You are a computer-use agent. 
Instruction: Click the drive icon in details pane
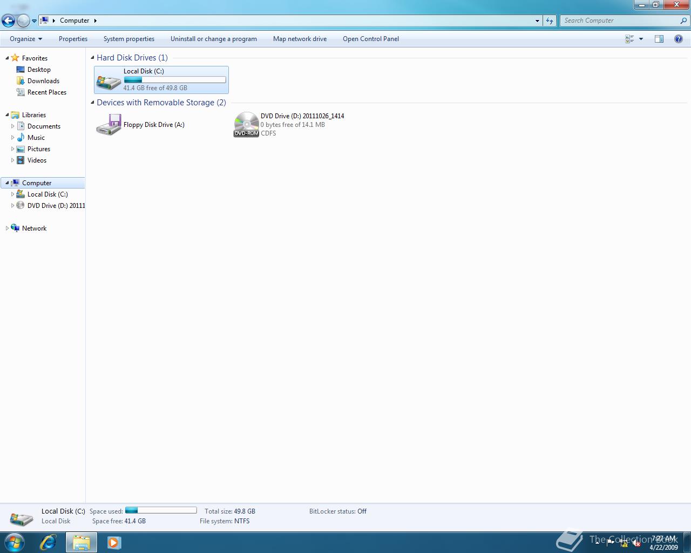22,520
